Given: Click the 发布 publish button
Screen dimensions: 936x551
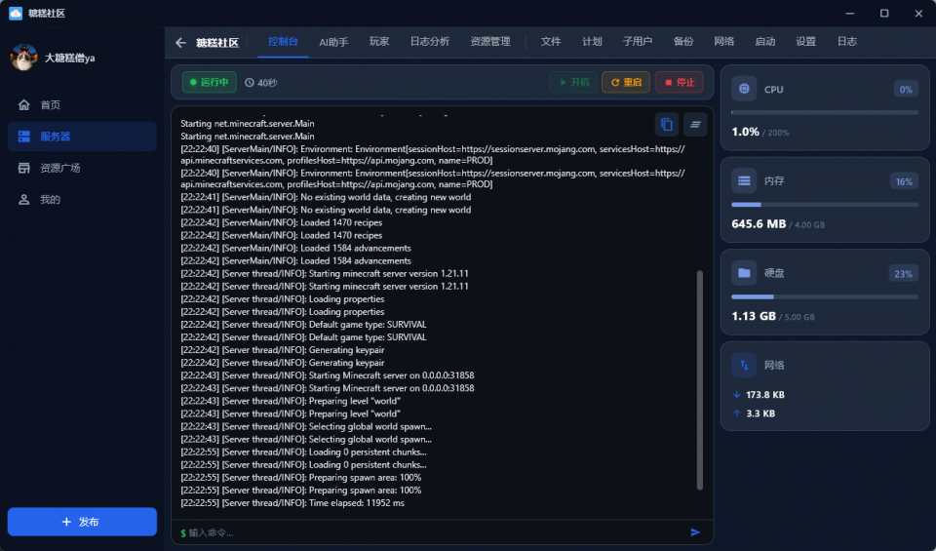Looking at the screenshot, I should [82, 522].
